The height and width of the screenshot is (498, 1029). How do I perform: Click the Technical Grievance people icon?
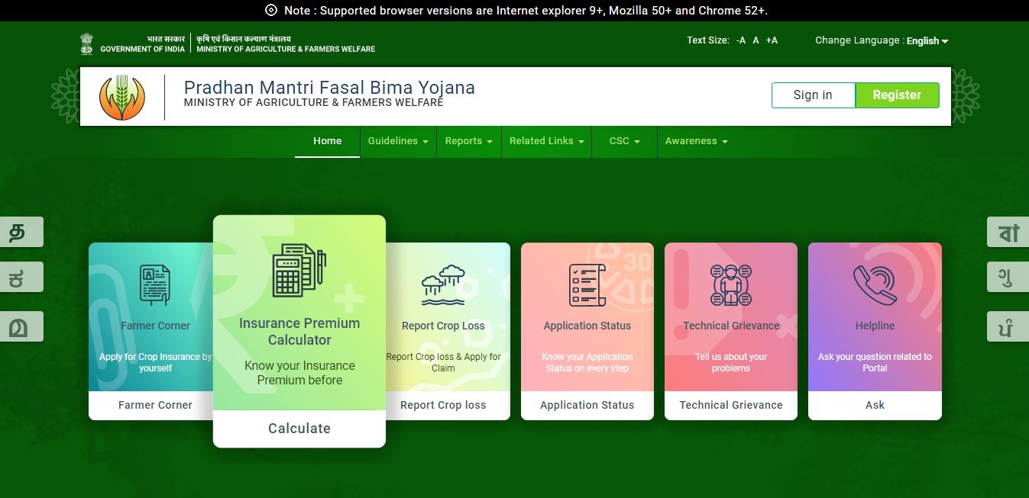point(730,283)
